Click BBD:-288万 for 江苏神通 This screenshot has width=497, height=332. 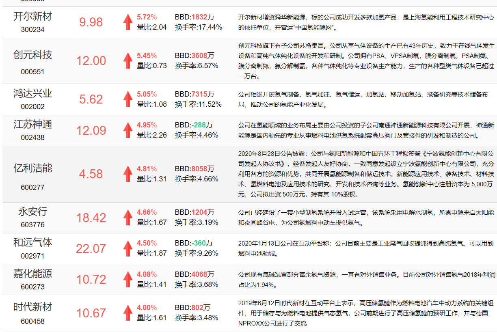[x=194, y=125]
